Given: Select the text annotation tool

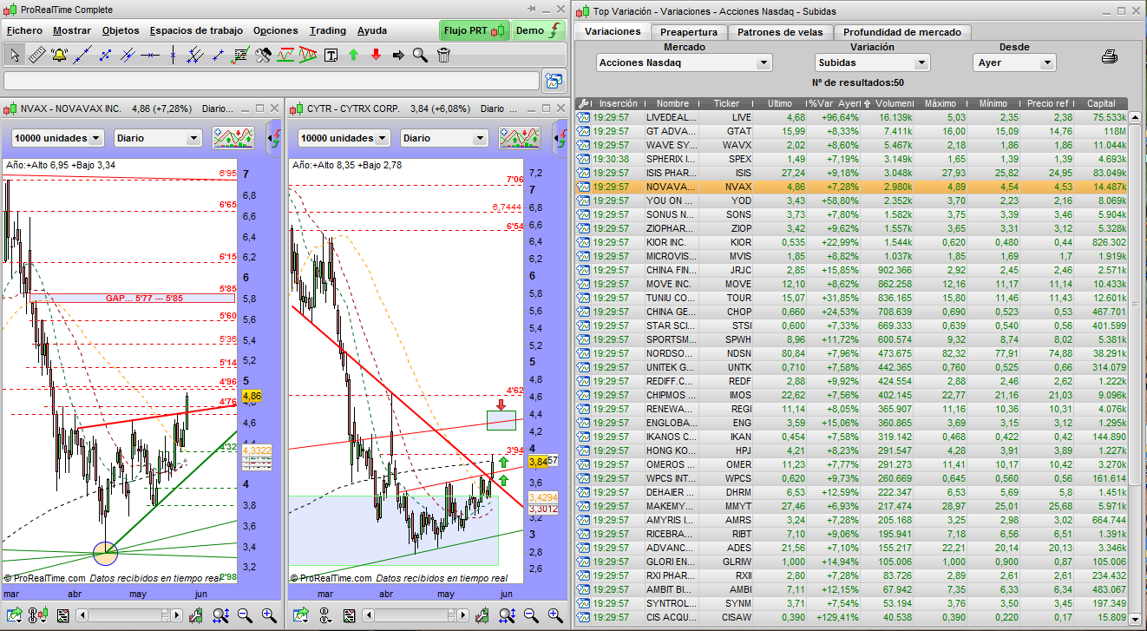Looking at the screenshot, I should click(x=331, y=56).
